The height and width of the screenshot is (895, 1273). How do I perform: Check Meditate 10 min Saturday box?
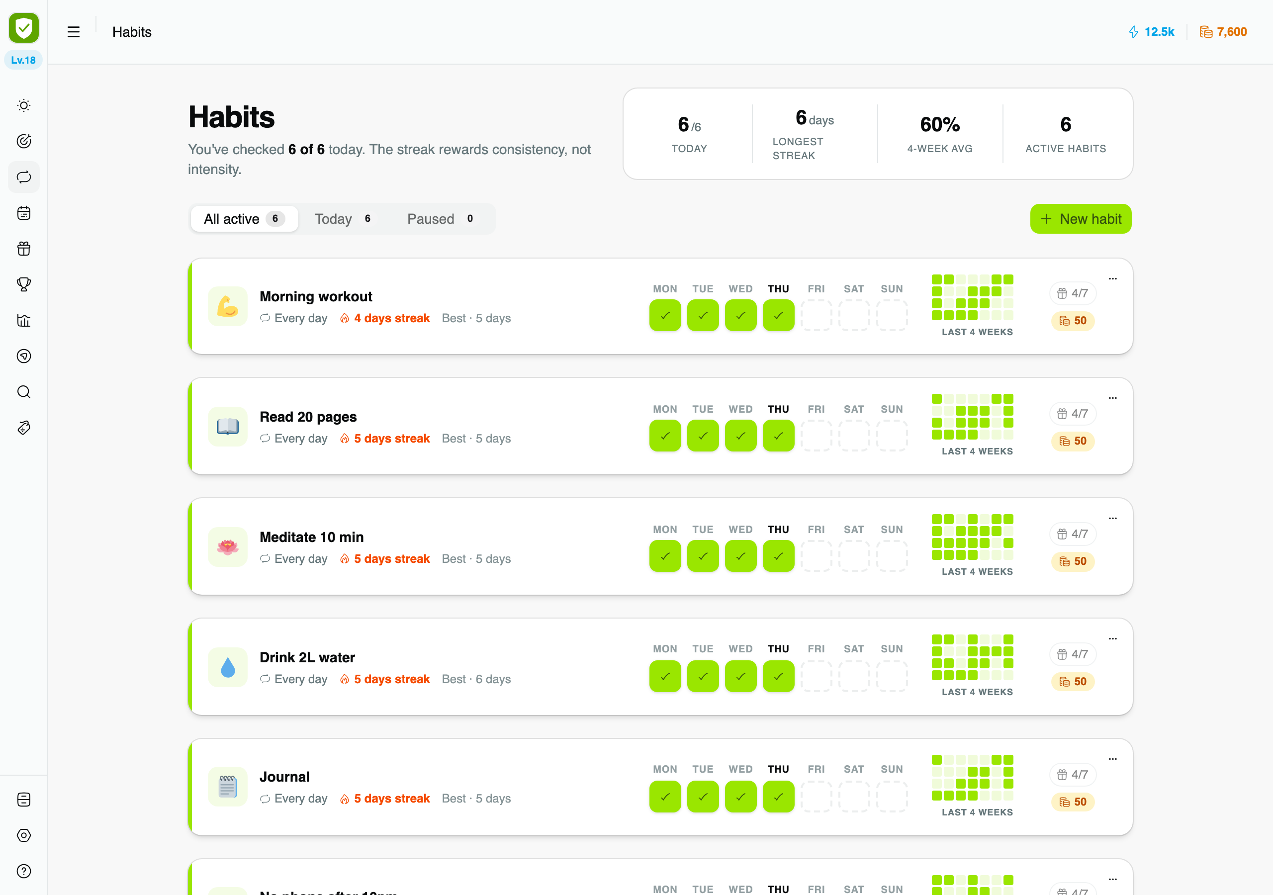(854, 556)
